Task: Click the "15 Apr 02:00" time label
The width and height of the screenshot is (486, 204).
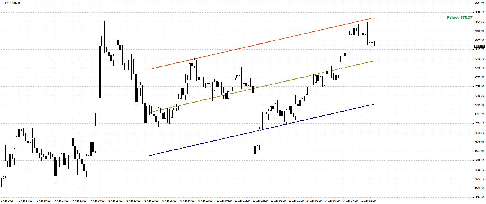Action: [x=368, y=201]
